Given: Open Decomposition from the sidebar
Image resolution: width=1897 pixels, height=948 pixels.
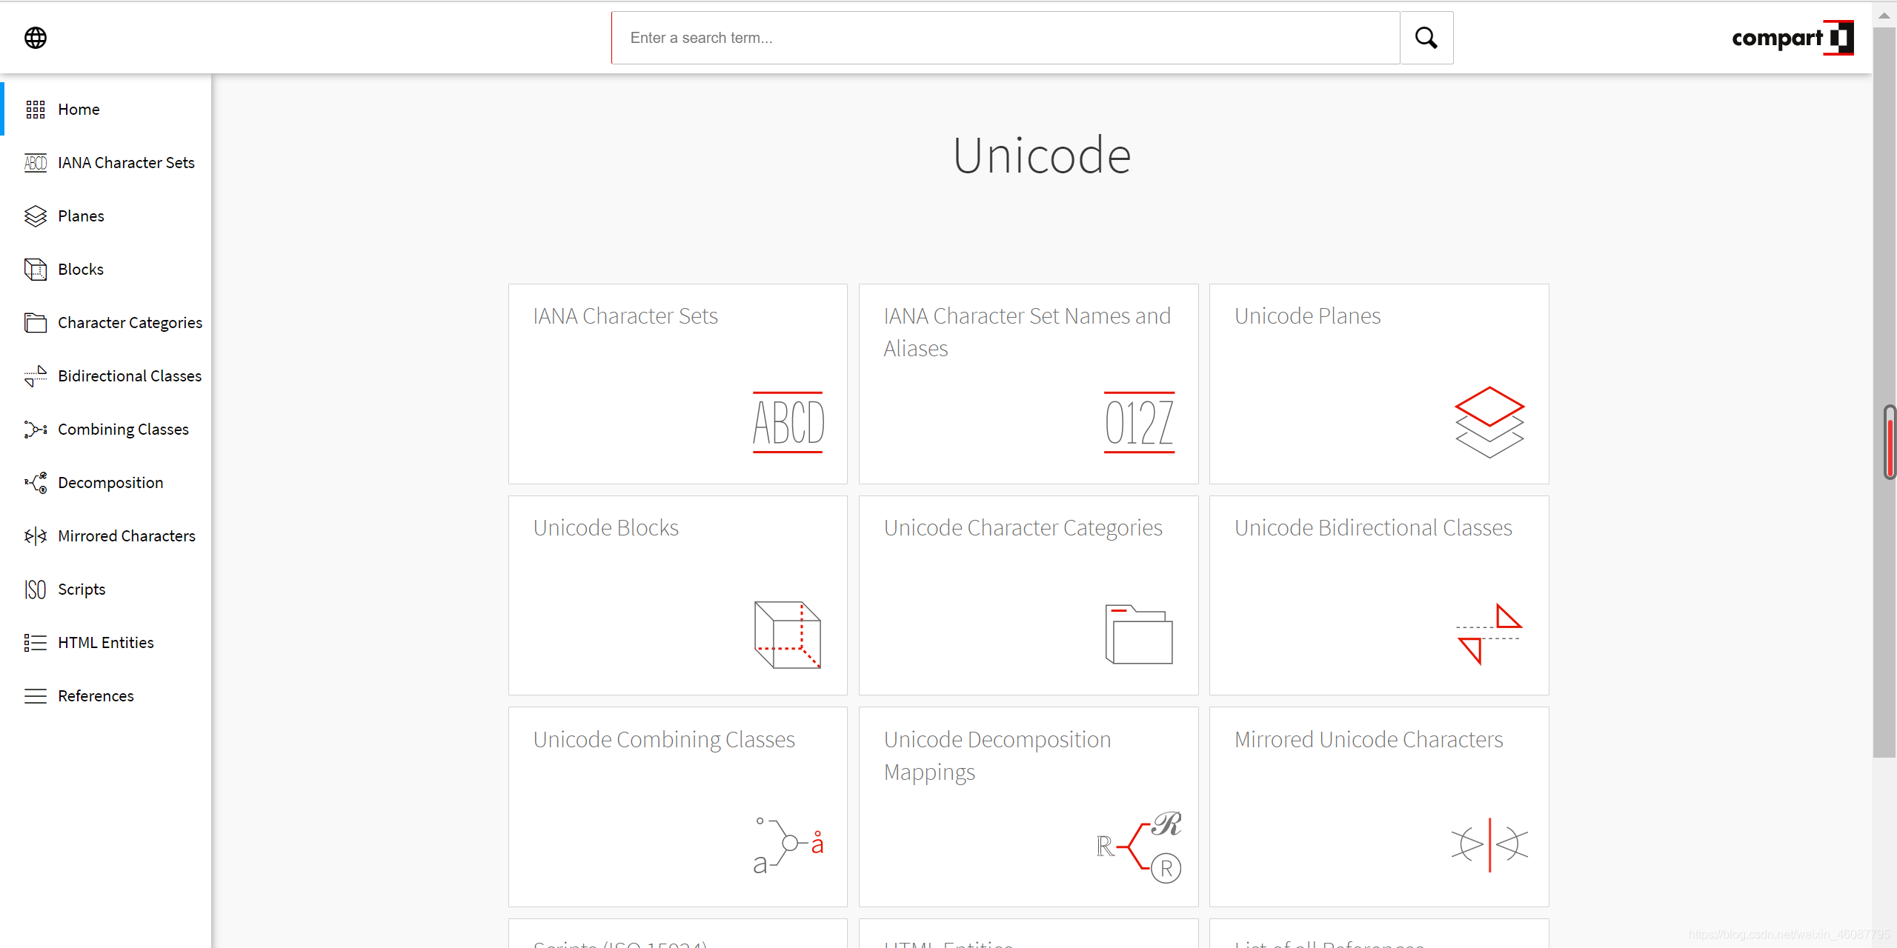Looking at the screenshot, I should pos(110,483).
